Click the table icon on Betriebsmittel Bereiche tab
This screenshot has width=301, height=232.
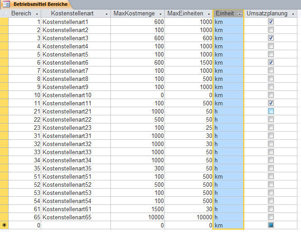point(6,4)
